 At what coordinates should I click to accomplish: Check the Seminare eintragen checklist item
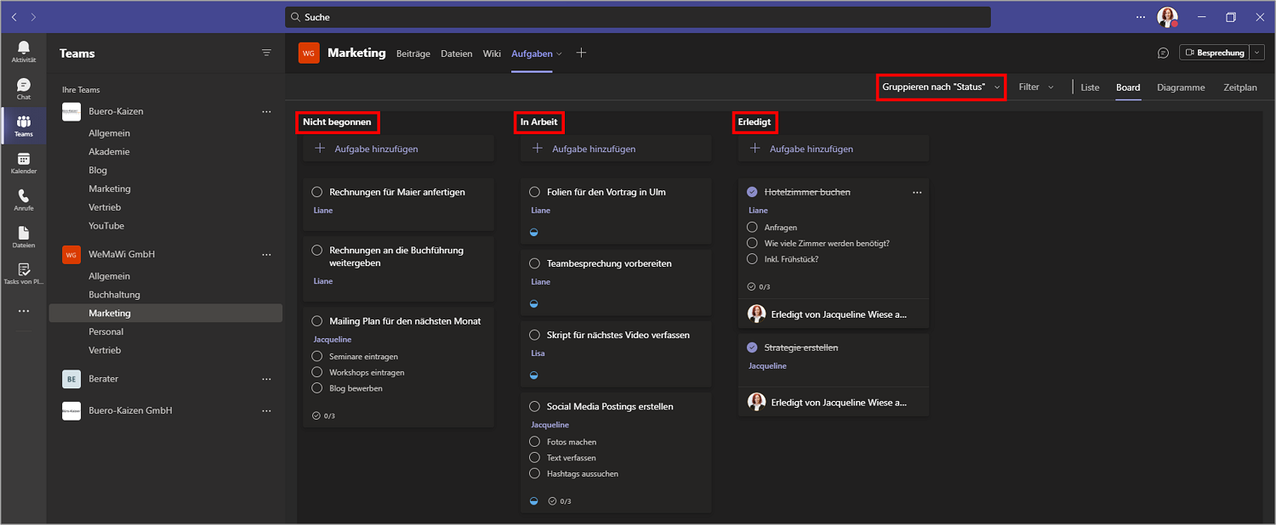pos(317,357)
